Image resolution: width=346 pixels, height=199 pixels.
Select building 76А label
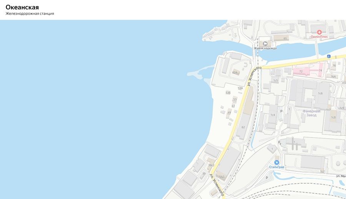[333, 77]
